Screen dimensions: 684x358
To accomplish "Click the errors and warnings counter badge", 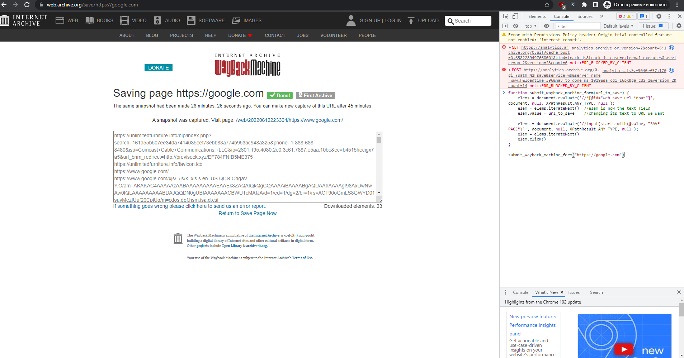I will click(x=626, y=16).
